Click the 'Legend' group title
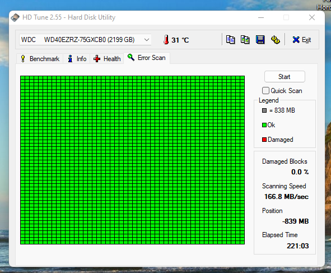 coord(268,100)
